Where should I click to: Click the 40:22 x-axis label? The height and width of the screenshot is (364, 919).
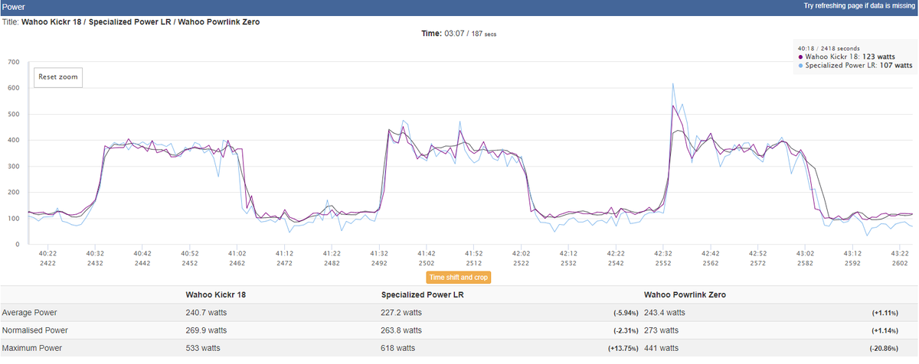click(47, 252)
